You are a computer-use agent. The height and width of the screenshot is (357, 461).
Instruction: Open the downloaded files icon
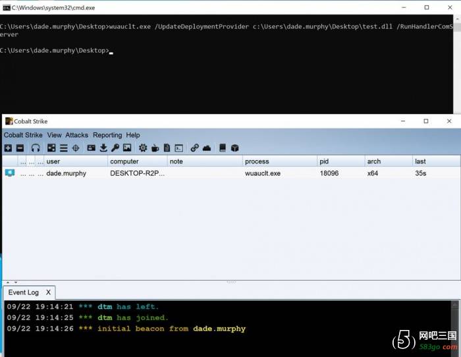tap(103, 148)
